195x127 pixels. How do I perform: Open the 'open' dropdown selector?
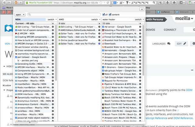(x=20, y=15)
